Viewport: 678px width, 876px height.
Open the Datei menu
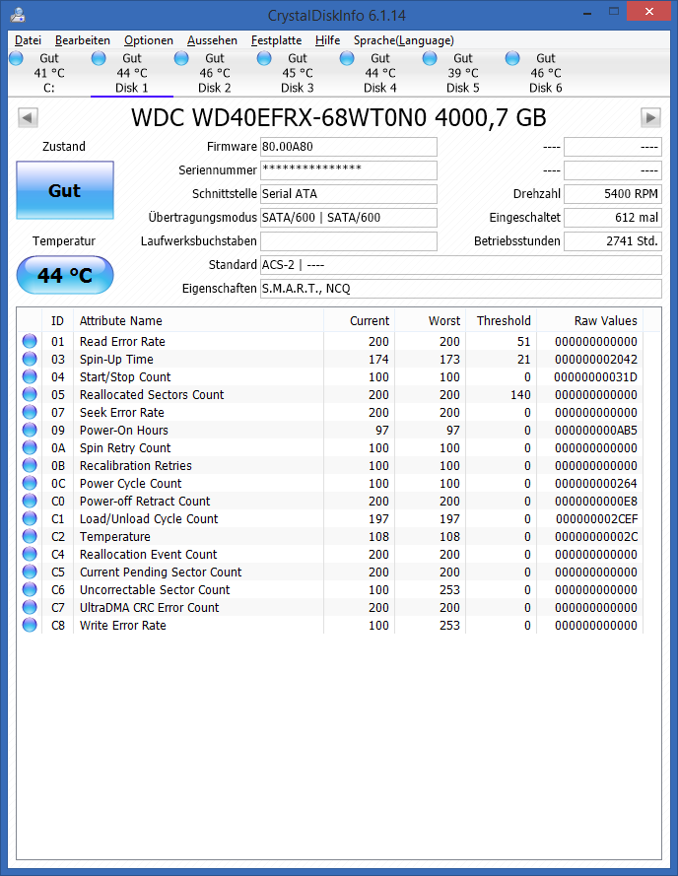[x=28, y=40]
